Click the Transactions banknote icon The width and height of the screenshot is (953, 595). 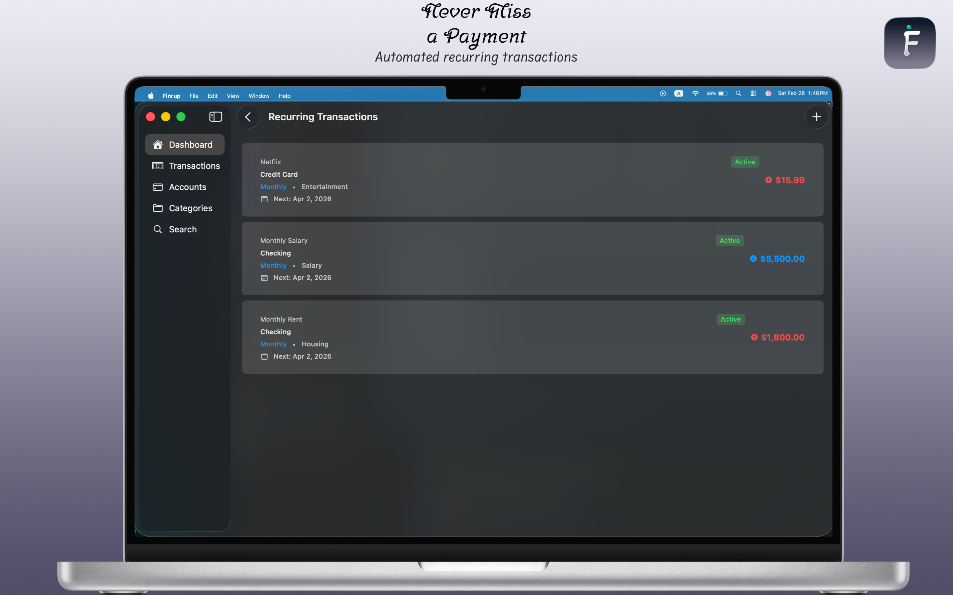click(158, 166)
